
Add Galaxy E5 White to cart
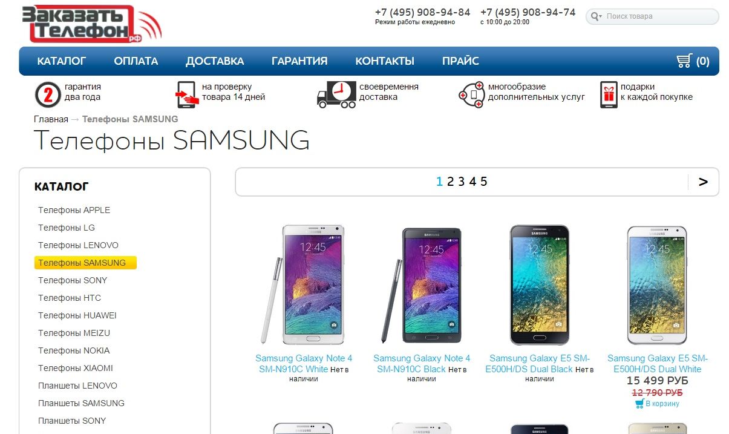coord(657,404)
